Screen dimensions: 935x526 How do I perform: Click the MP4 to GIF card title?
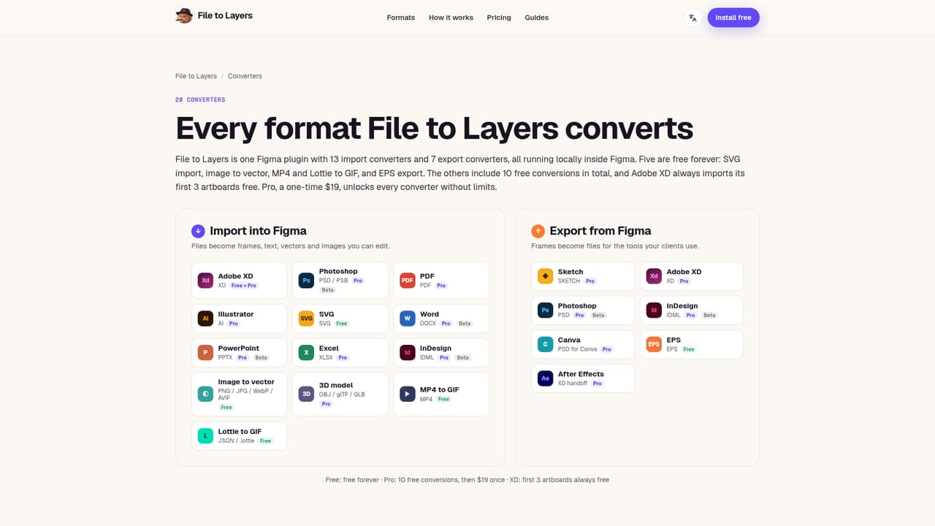(439, 390)
